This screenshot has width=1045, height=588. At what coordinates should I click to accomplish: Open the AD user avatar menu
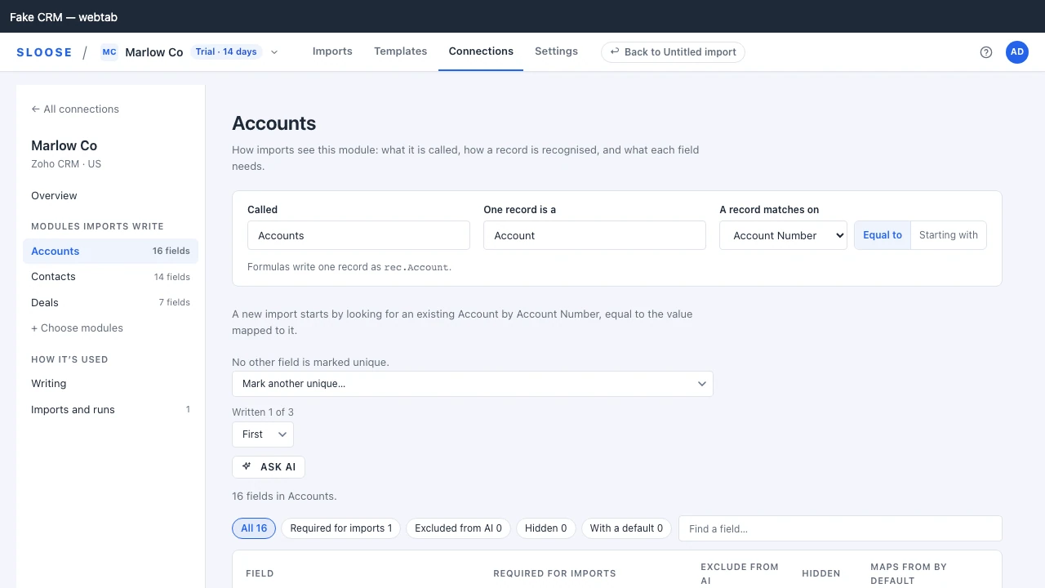point(1017,52)
